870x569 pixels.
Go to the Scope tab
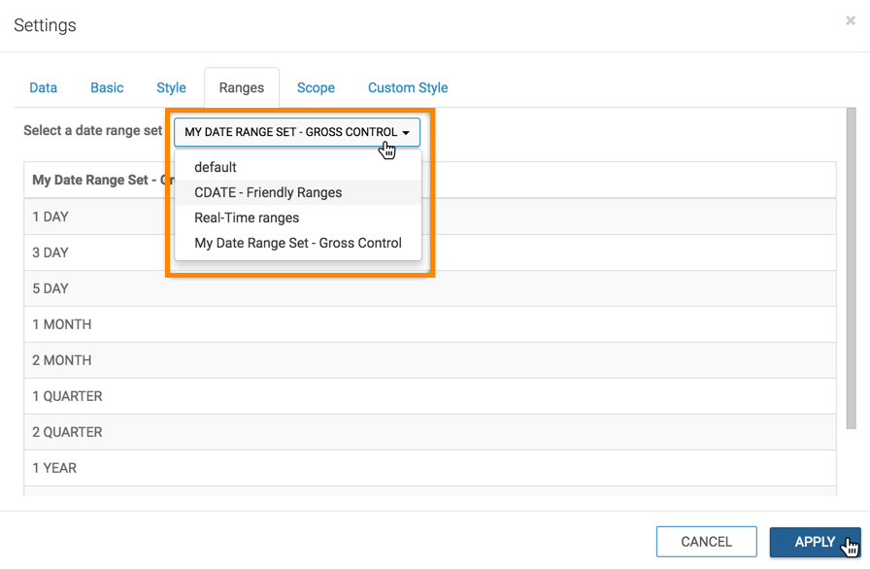[x=316, y=87]
